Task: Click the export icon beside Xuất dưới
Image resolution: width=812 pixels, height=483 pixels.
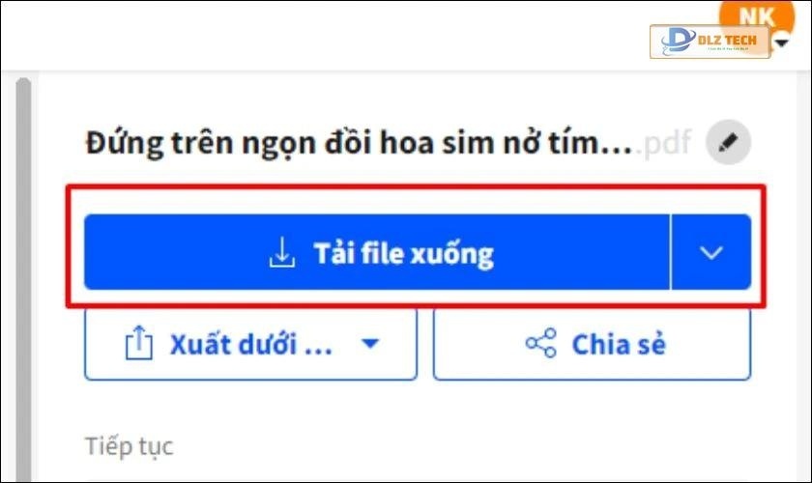Action: [140, 344]
